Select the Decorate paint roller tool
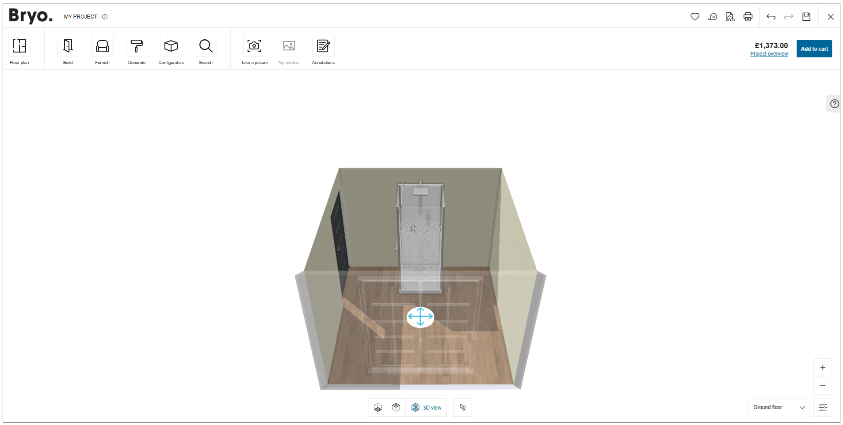Screen dimensions: 843x425 (x=137, y=46)
